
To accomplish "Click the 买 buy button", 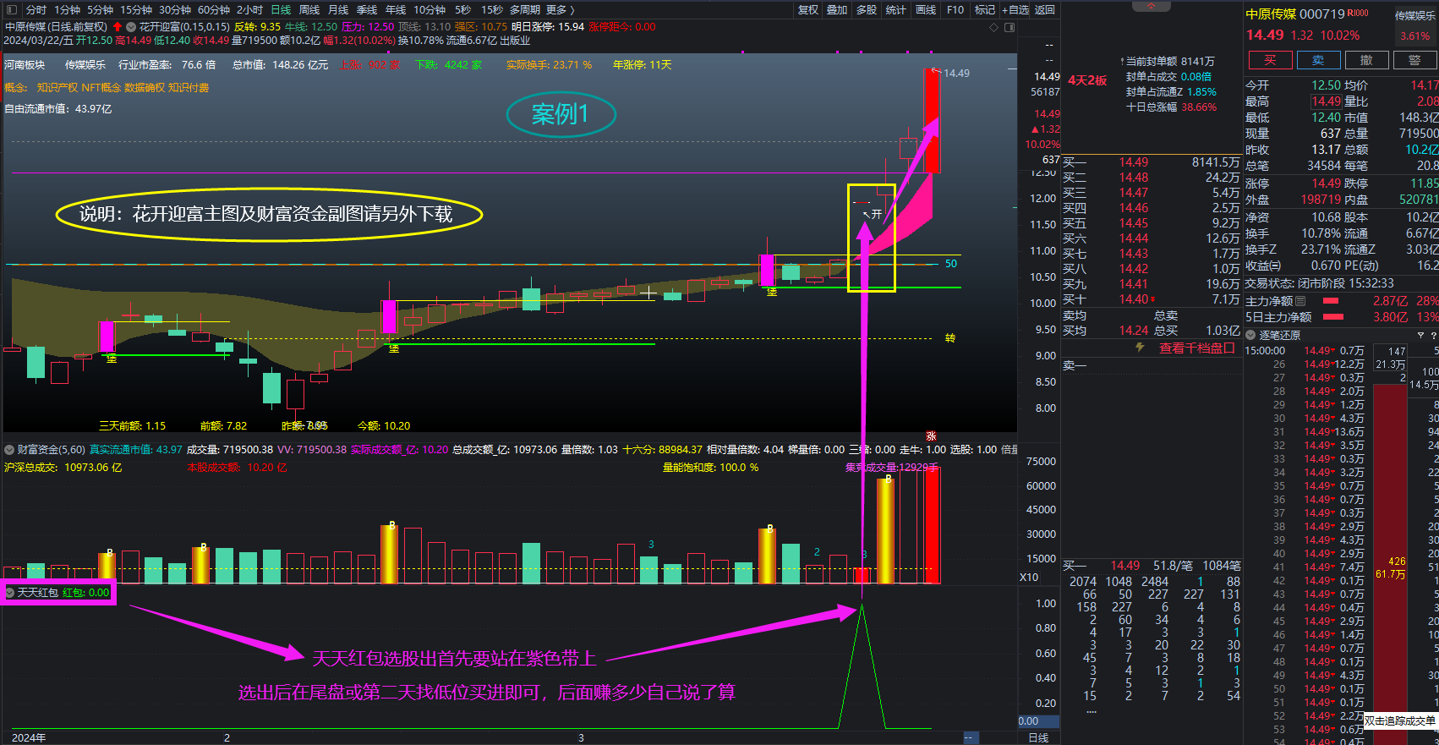I will 1270,60.
